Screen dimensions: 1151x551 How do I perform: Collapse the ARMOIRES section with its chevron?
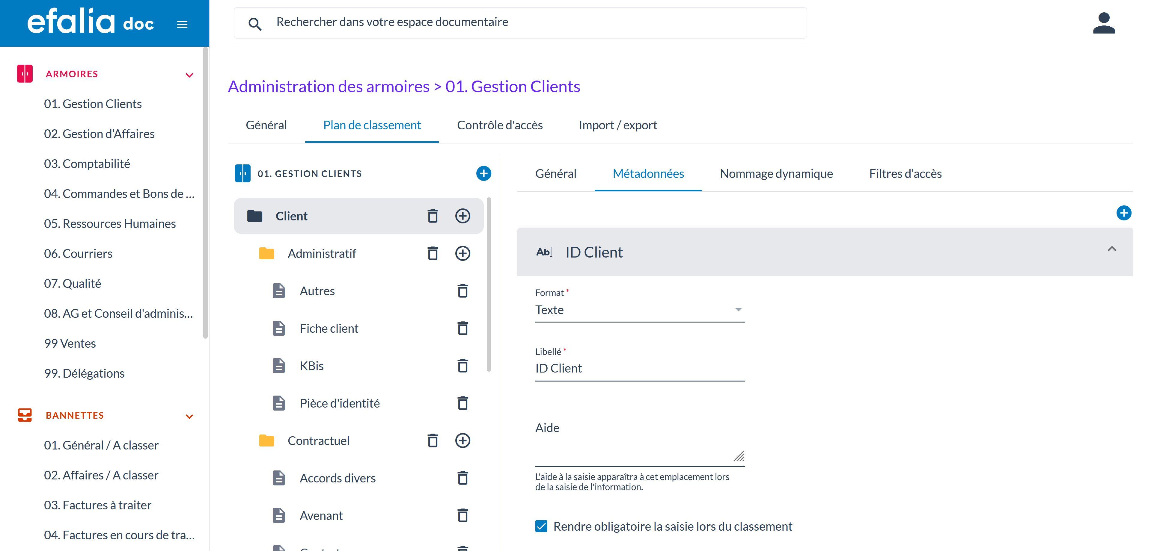(189, 75)
